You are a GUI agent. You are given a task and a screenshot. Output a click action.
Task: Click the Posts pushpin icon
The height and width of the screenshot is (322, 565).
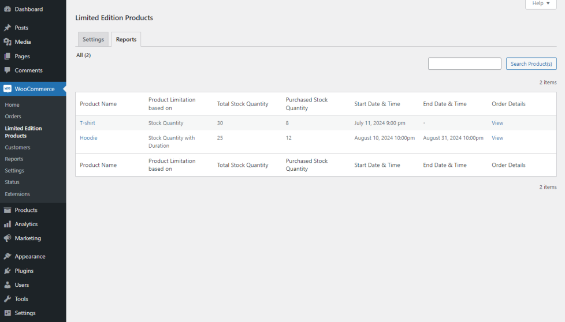click(8, 28)
